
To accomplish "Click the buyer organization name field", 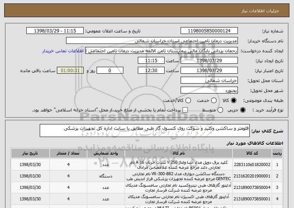I will (x=152, y=41).
